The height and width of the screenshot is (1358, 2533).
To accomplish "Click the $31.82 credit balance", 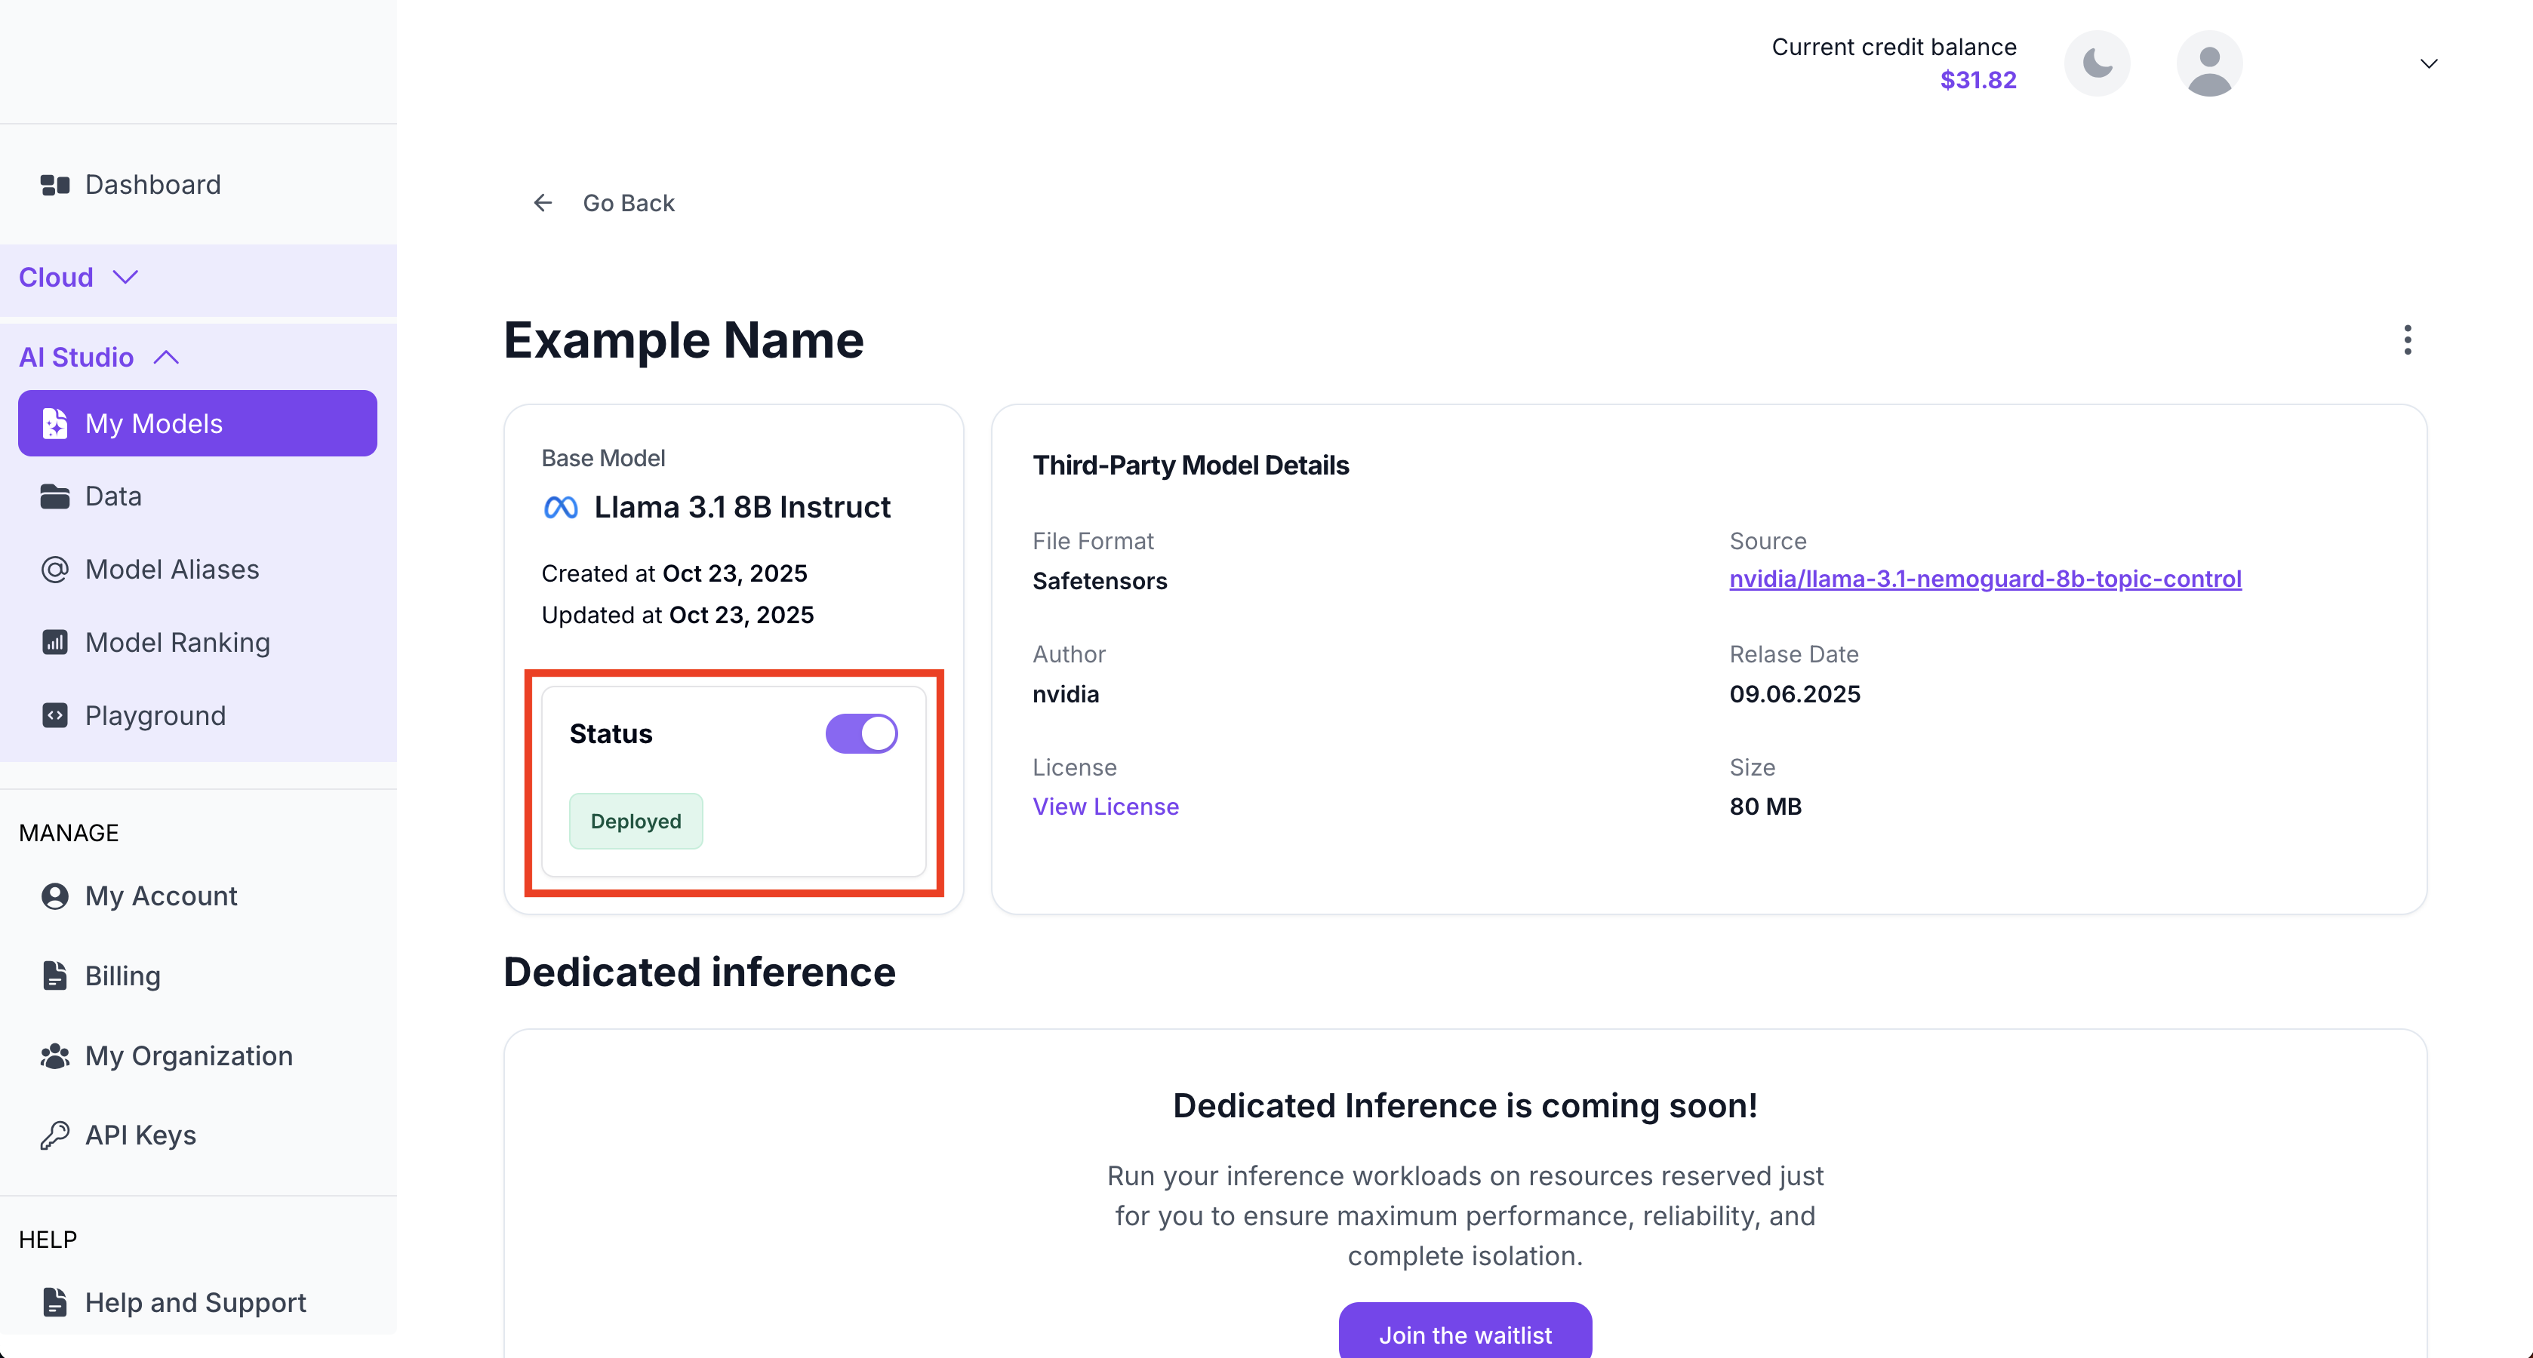I will pyautogui.click(x=1977, y=79).
